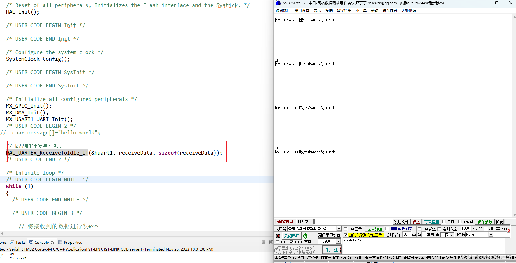Click the 1000 ms timed interval field
Image resolution: width=516 pixels, height=263 pixels.
point(465,229)
